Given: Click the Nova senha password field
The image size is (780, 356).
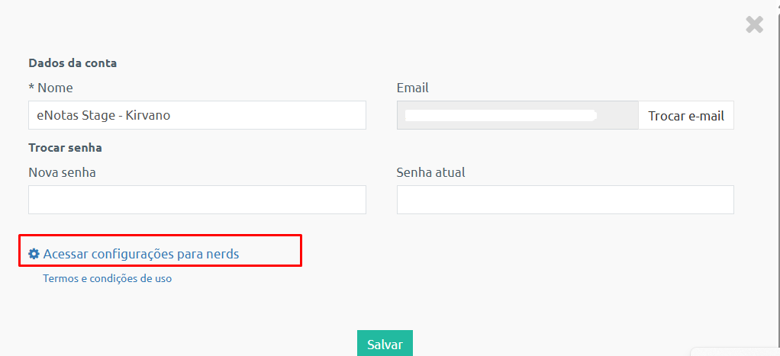Looking at the screenshot, I should tap(197, 200).
